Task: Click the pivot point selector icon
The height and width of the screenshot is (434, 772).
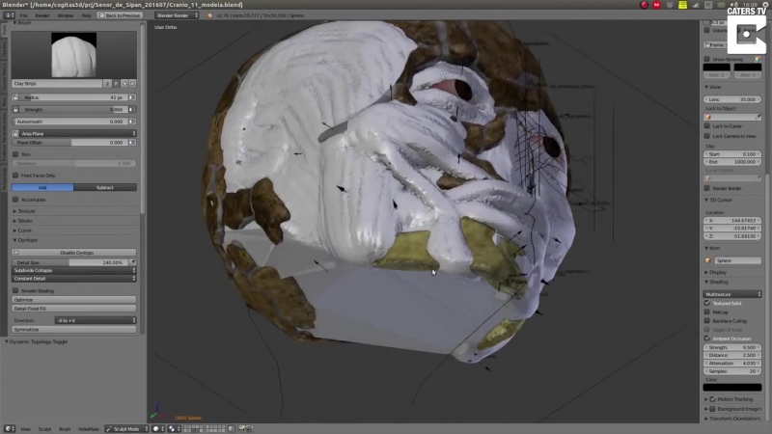Action: click(x=175, y=429)
